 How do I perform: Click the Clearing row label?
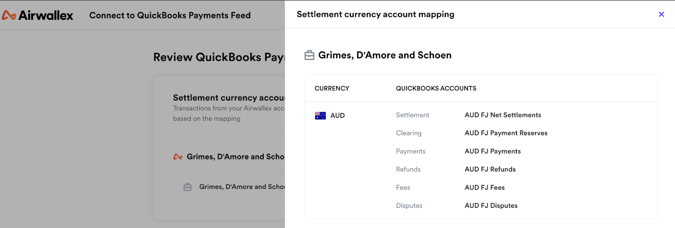(408, 133)
